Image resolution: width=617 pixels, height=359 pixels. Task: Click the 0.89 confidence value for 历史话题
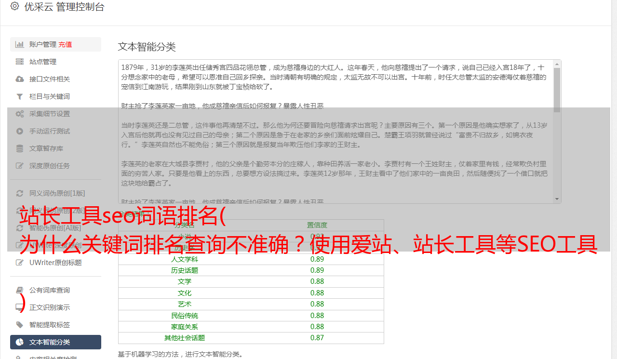coord(317,270)
